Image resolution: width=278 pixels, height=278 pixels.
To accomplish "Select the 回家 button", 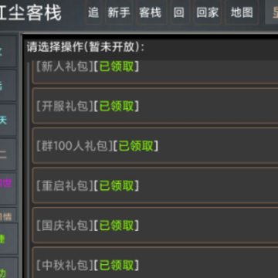I will 208,12.
